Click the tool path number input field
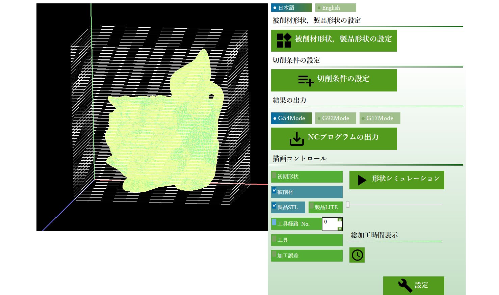499x295 pixels. pos(330,224)
